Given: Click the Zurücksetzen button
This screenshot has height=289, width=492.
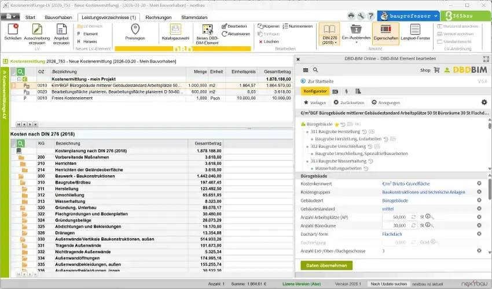Looking at the screenshot, I should [348, 102].
